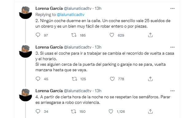Share the tweet about coche sencillo
Screen dimensions: 196x118
tap(150, 35)
